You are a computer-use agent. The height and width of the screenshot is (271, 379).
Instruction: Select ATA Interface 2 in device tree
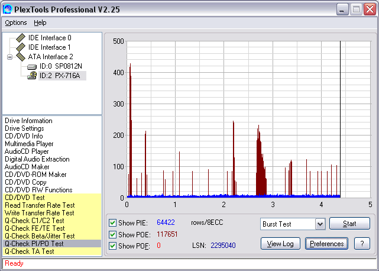pyautogui.click(x=50, y=57)
